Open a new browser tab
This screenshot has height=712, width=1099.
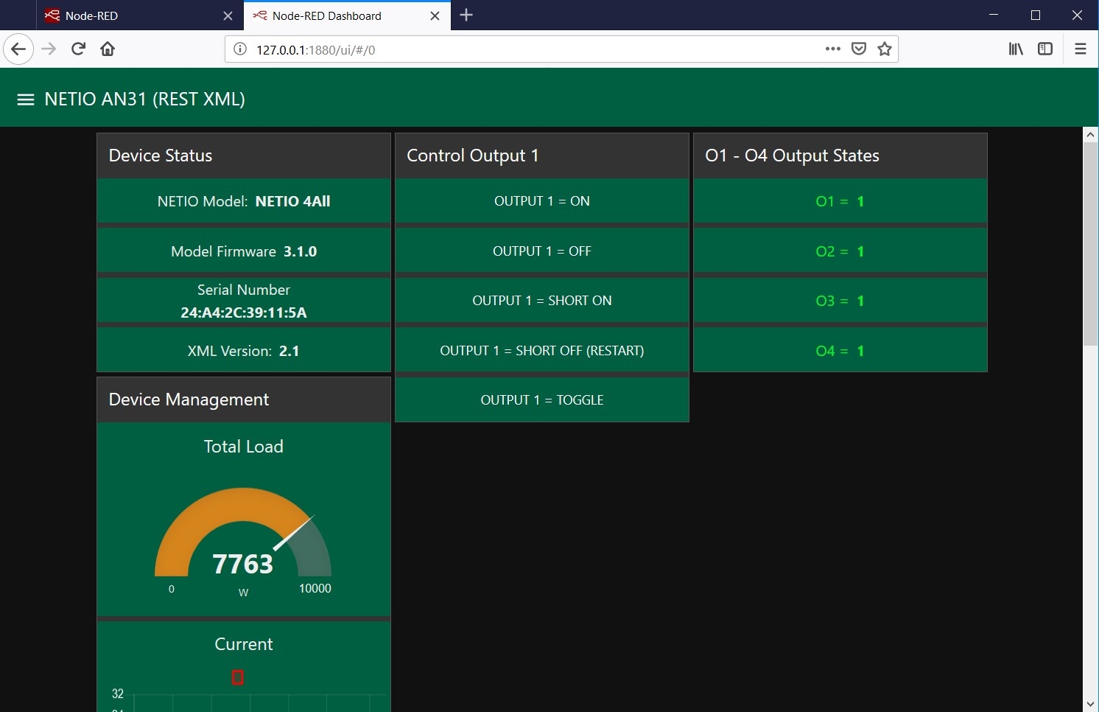click(x=466, y=15)
